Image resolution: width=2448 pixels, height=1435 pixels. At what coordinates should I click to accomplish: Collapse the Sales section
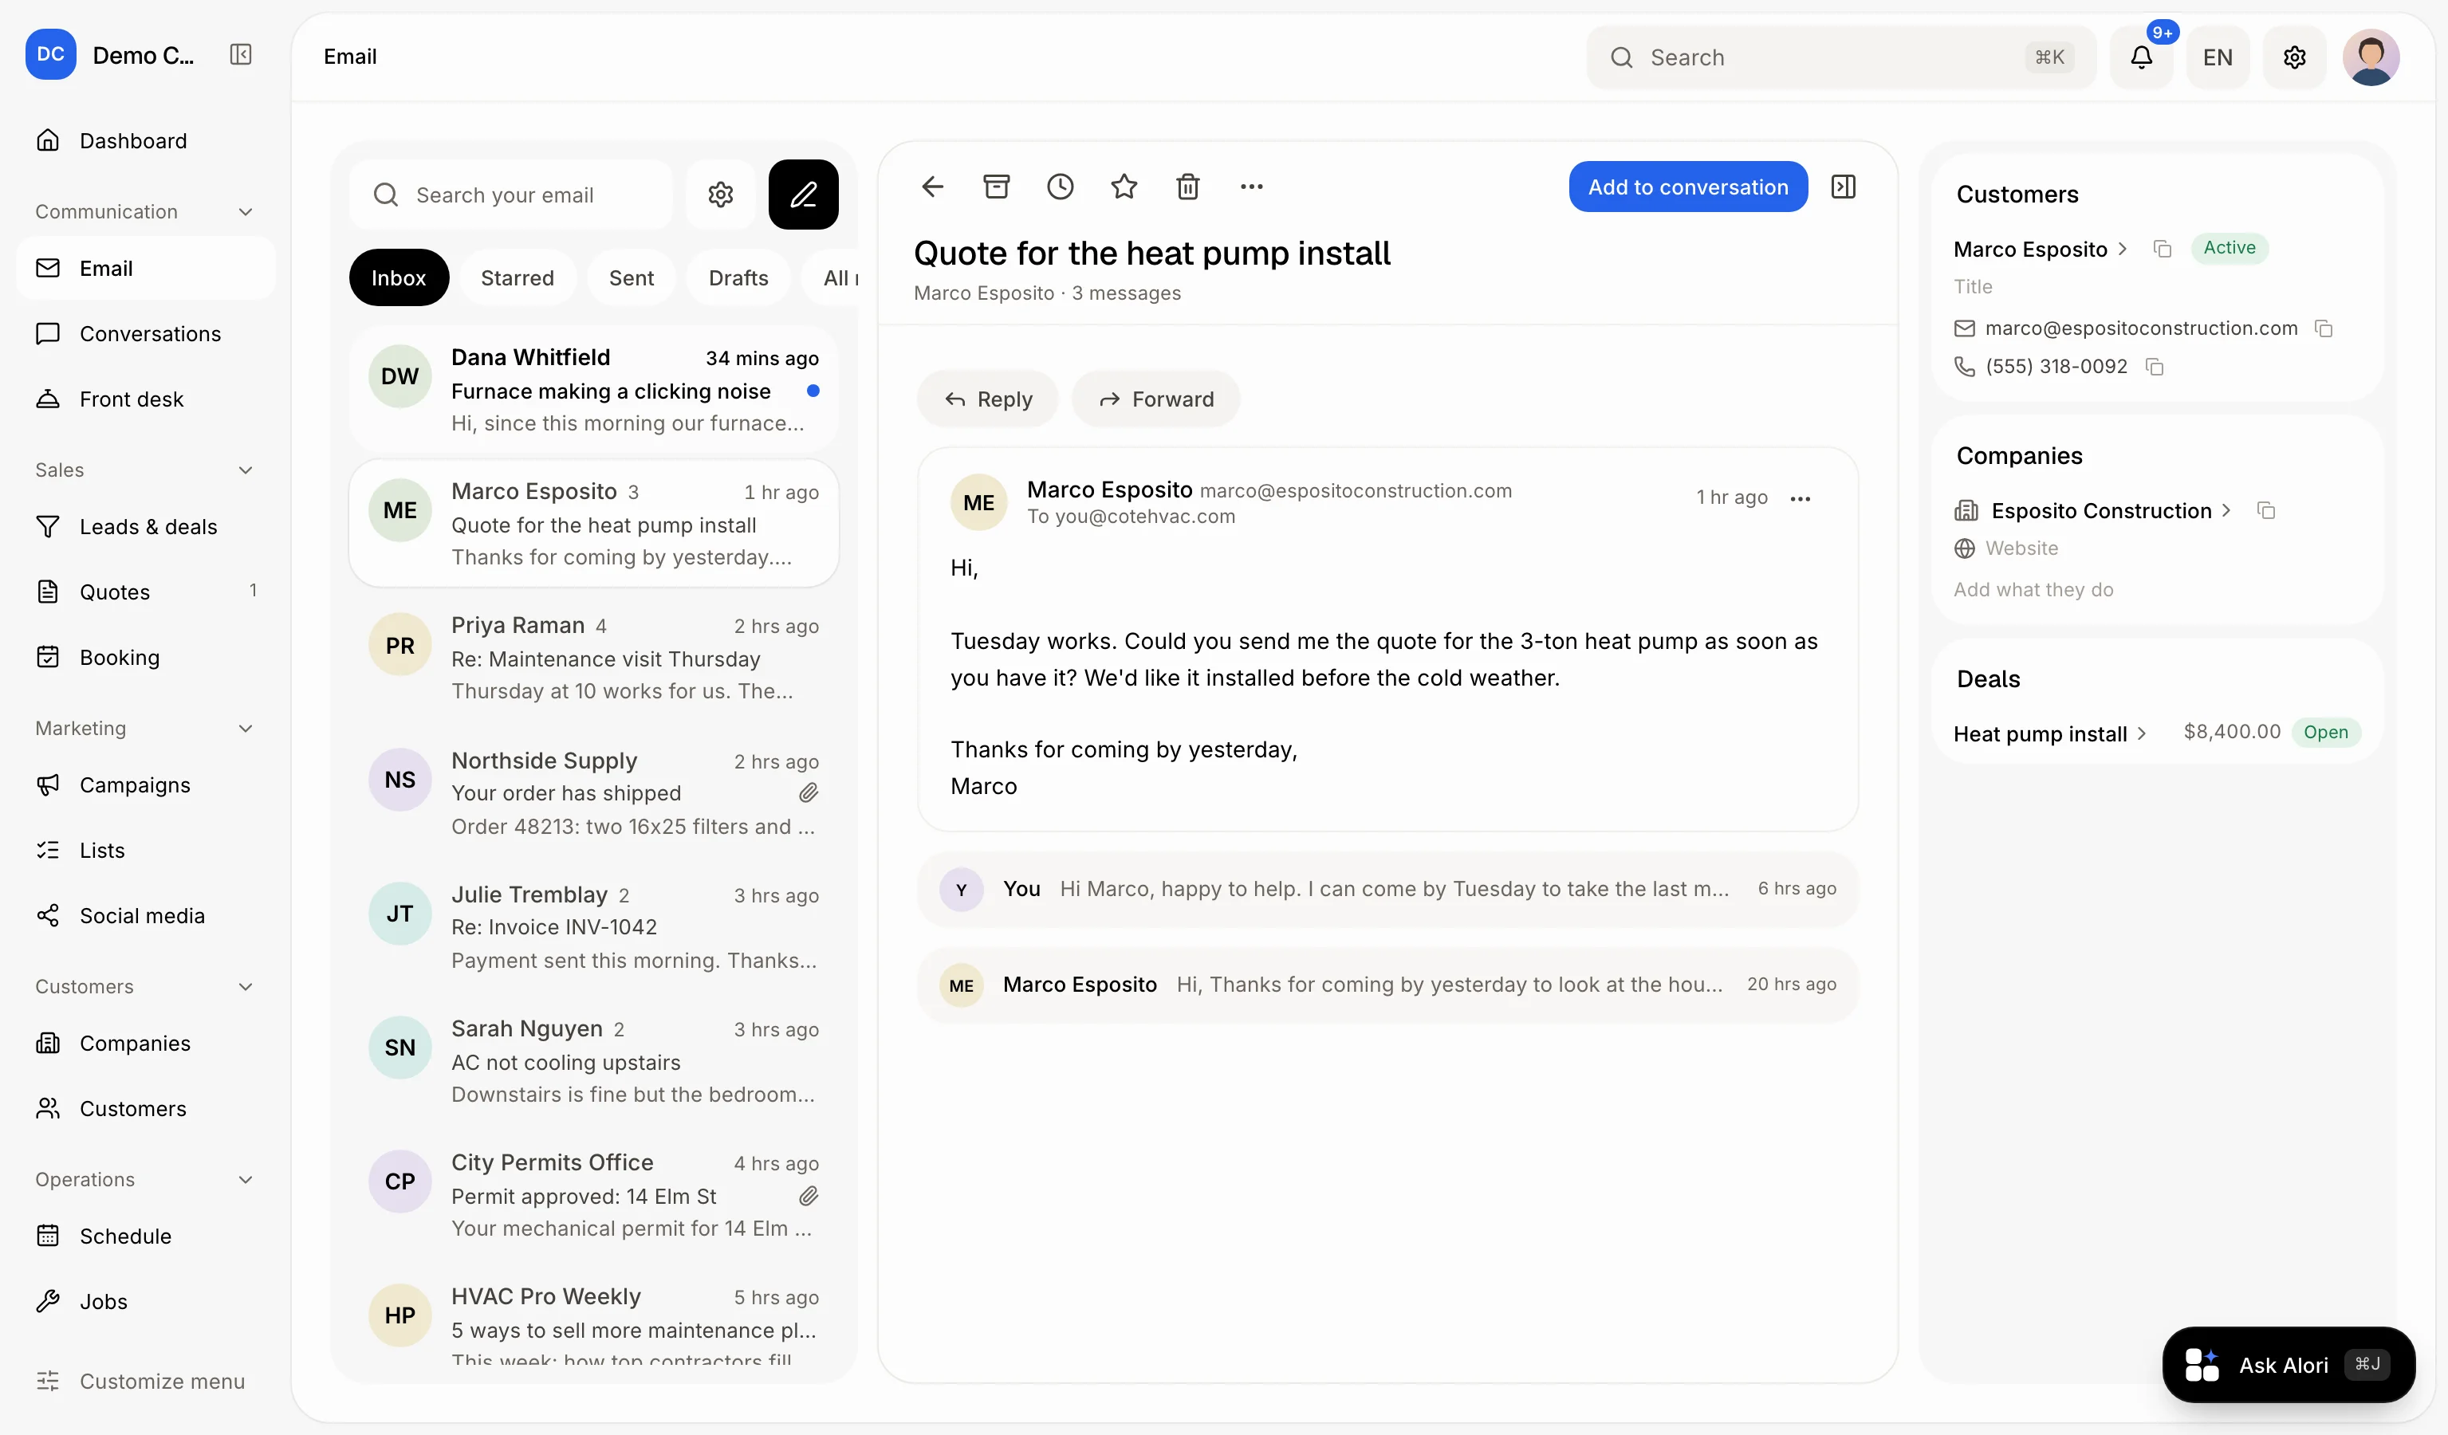246,470
